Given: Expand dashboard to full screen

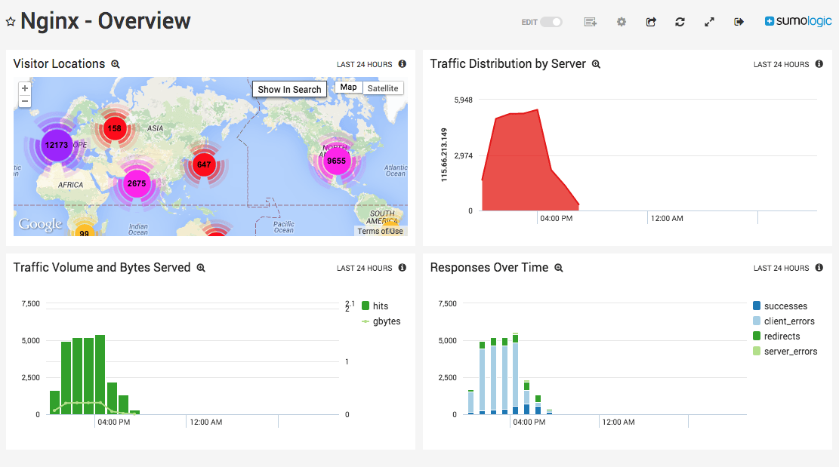Looking at the screenshot, I should [709, 22].
